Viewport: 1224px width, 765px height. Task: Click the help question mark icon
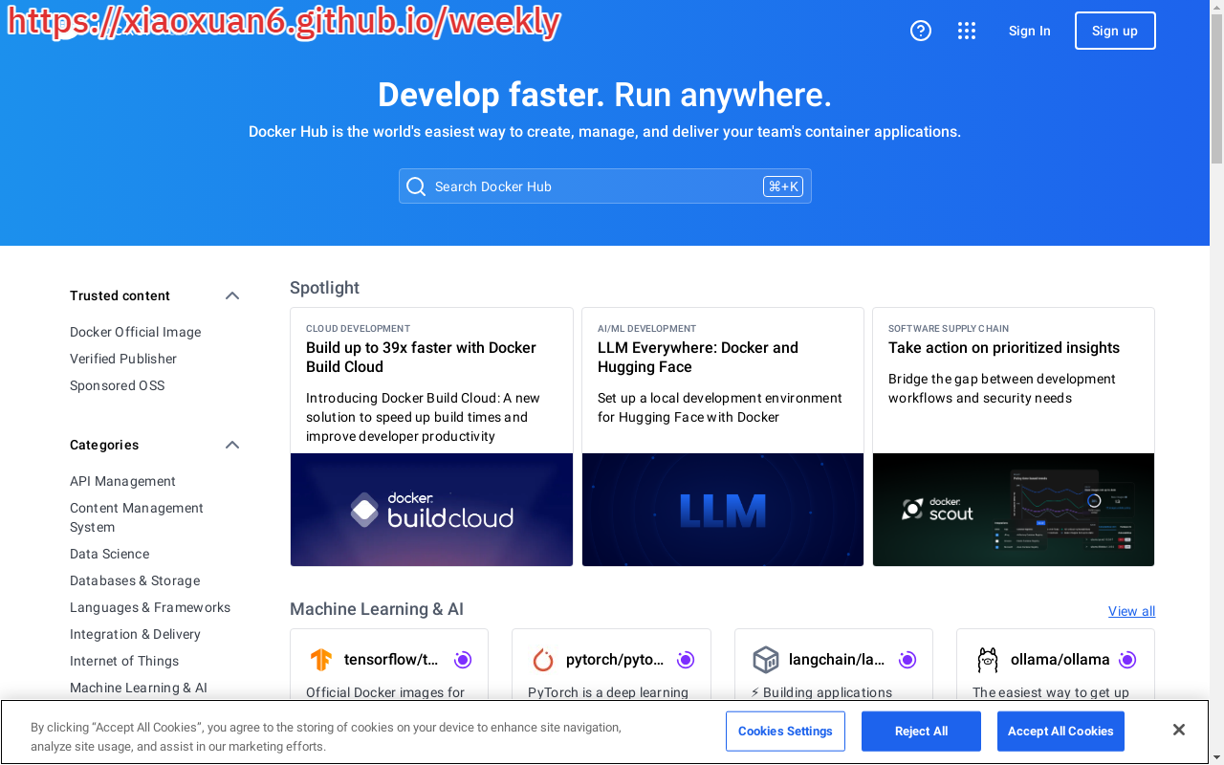click(920, 31)
